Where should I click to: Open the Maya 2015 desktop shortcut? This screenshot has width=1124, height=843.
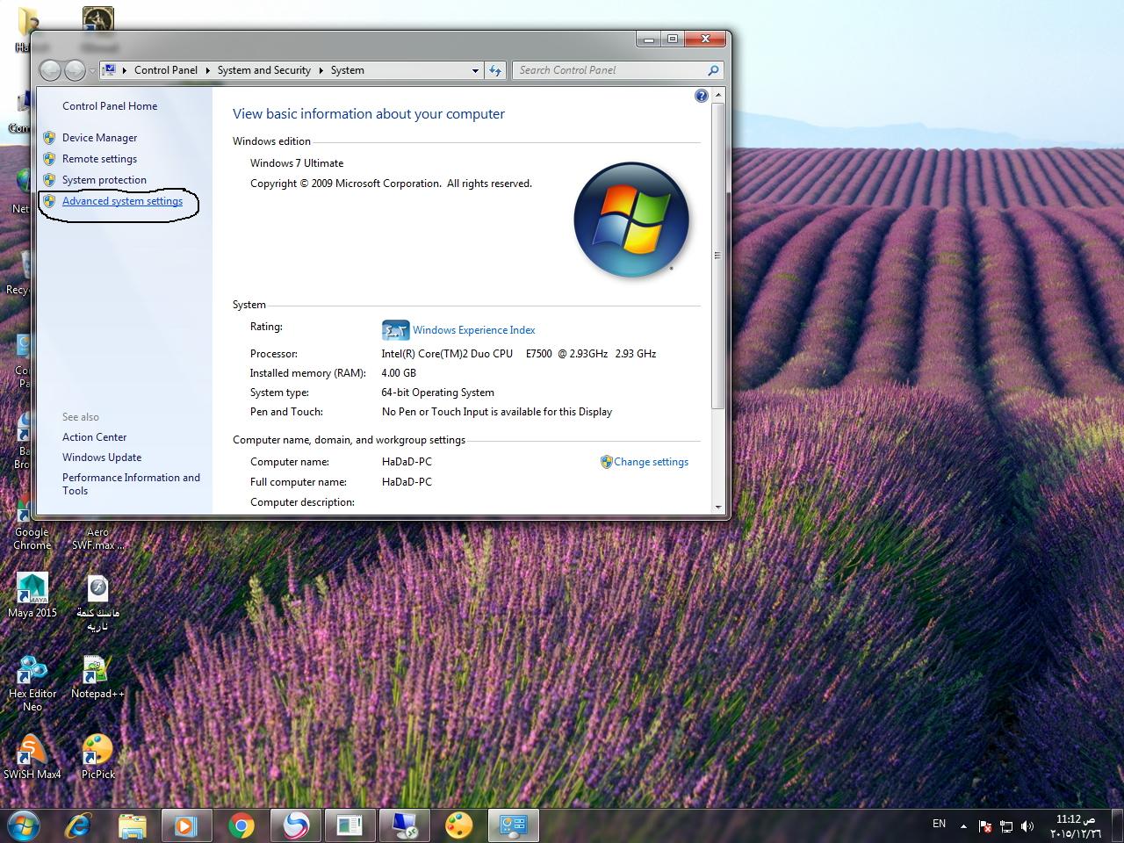pyautogui.click(x=32, y=596)
